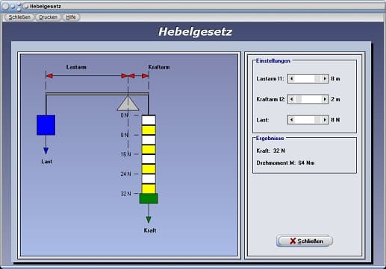Click the Schließen button with red X
This screenshot has width=386, height=269.
(305, 241)
